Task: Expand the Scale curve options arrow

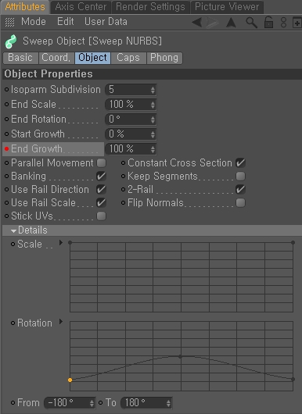Action: click(61, 243)
